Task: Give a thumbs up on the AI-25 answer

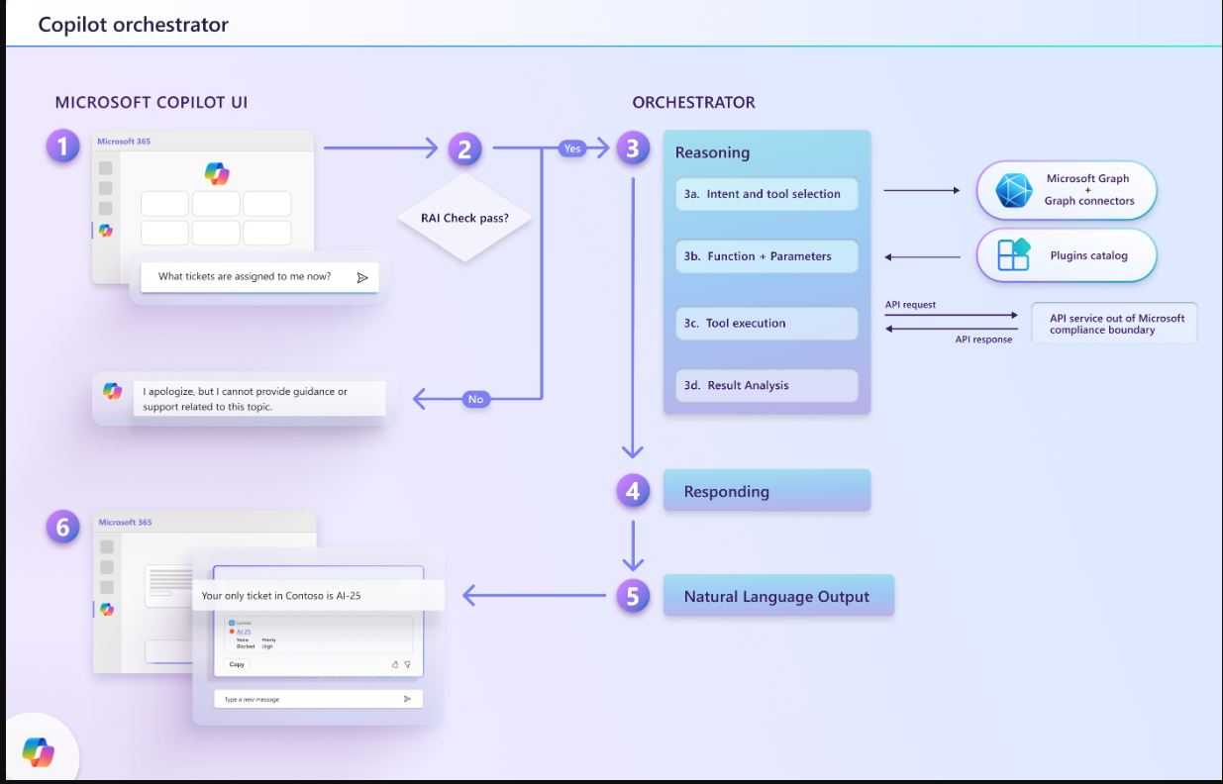Action: [x=395, y=664]
